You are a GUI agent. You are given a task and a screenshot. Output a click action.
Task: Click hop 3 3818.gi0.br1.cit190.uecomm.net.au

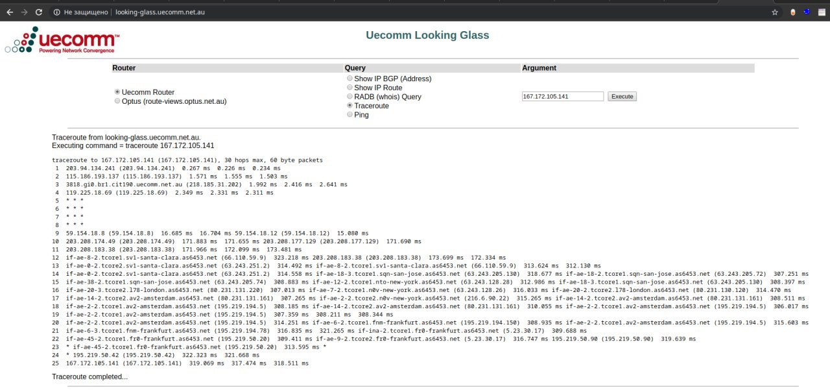[x=200, y=184]
